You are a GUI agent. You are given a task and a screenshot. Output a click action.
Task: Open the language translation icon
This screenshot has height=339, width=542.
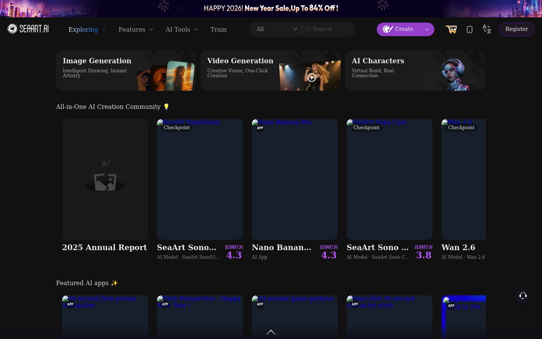(487, 29)
